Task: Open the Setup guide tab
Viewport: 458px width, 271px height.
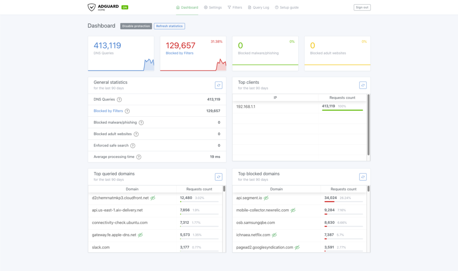Action: click(287, 8)
